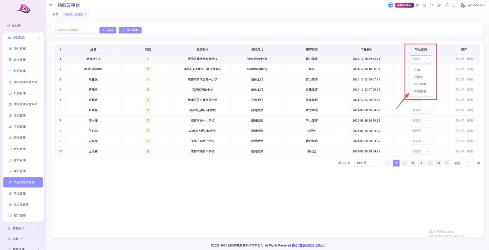The height and width of the screenshot is (250, 489).
Task: Select 已就业 from the dropdown list
Action: (x=421, y=77)
